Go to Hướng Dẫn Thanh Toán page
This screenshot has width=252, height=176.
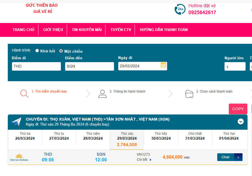click(164, 30)
